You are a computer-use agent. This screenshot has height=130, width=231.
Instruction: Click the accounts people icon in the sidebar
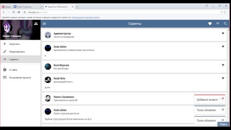pos(36,23)
